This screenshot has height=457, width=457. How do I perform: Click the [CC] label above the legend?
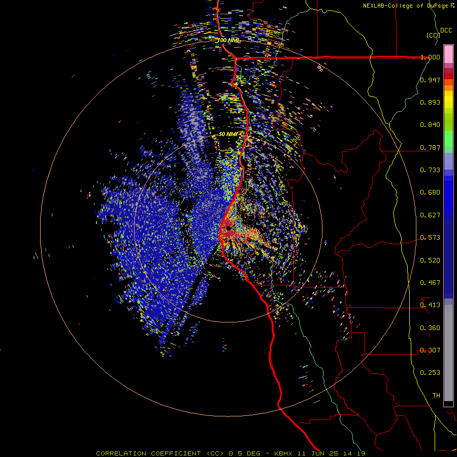click(433, 35)
